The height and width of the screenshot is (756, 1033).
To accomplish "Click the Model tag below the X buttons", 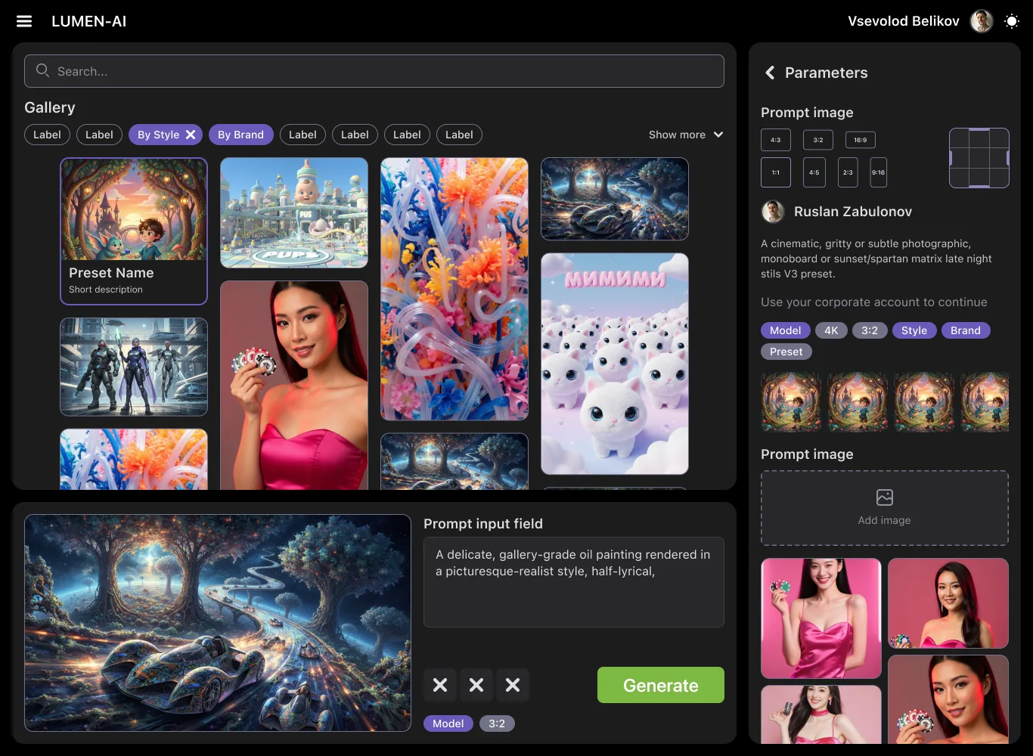I will [x=448, y=723].
